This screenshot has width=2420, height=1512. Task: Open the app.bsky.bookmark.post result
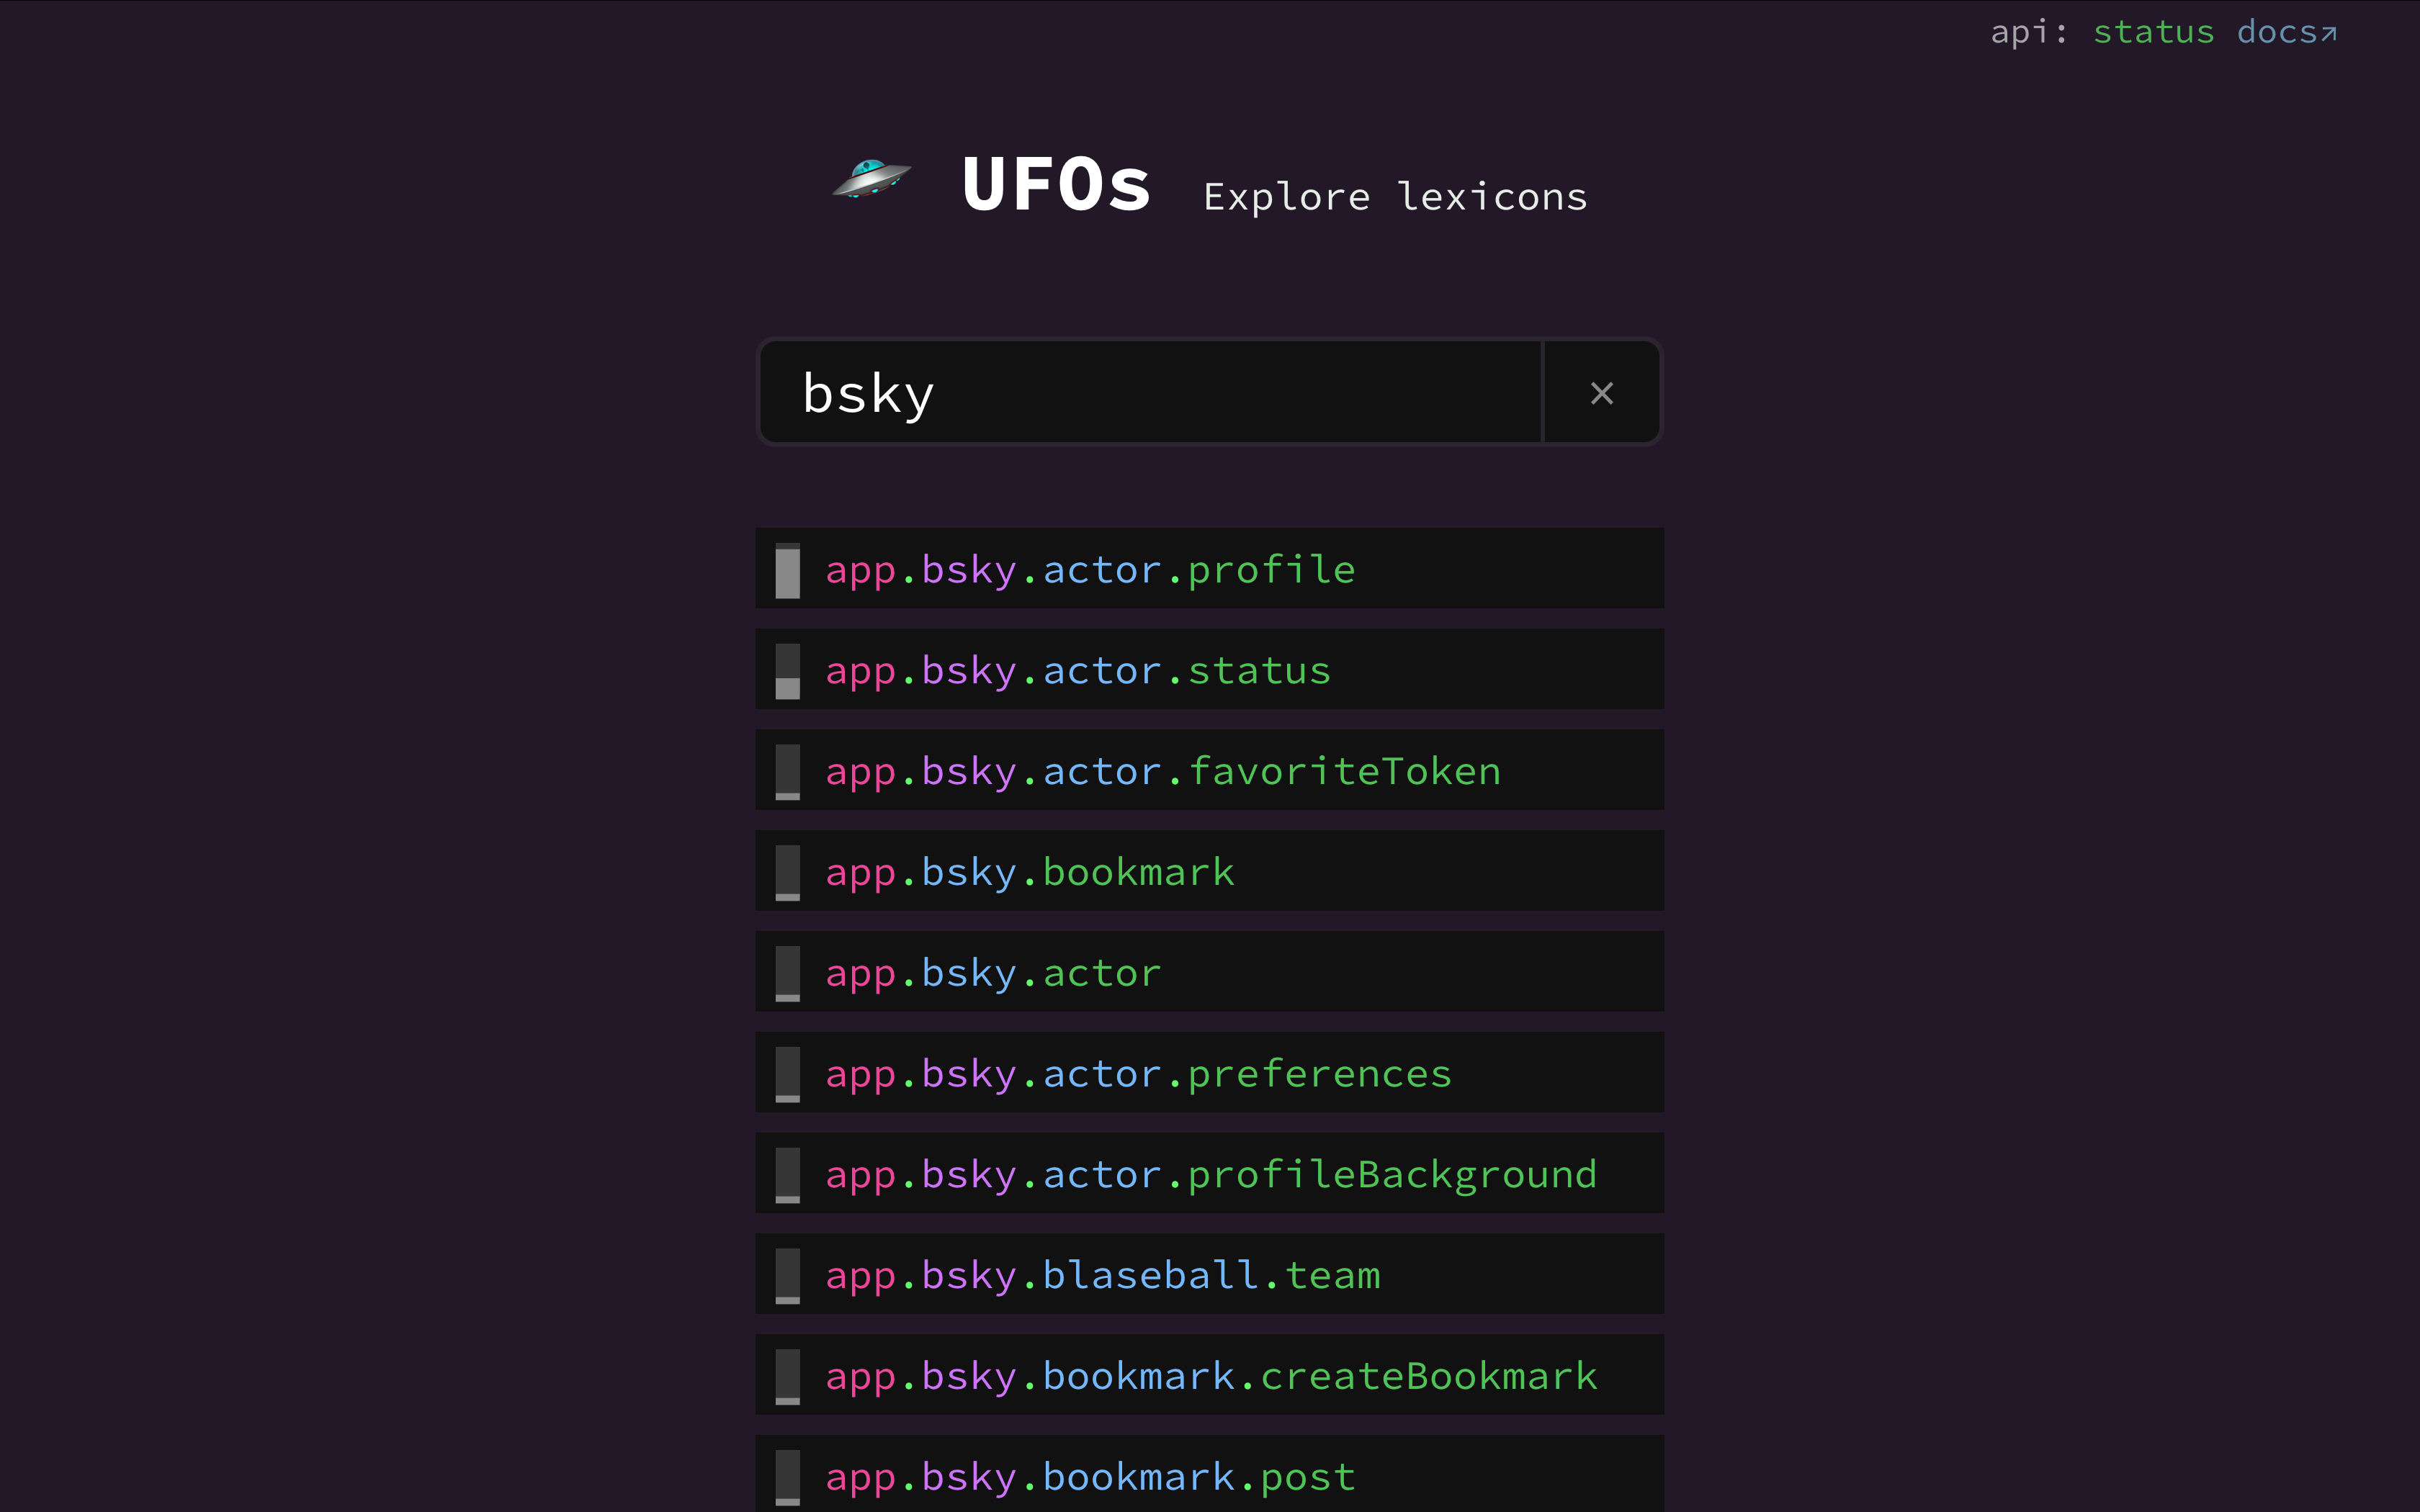(1090, 1478)
